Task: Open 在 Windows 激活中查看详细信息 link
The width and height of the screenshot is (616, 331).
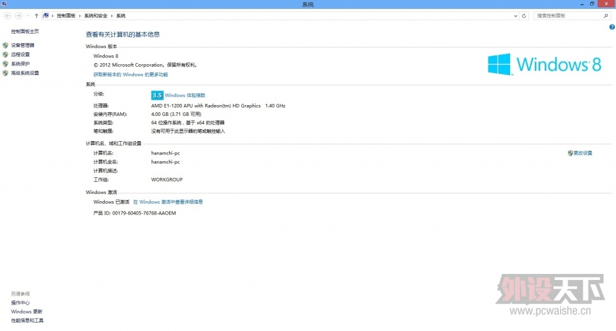Action: point(168,202)
